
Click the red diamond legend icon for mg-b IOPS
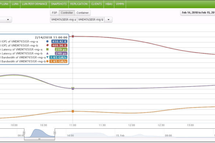(x=47, y=45)
